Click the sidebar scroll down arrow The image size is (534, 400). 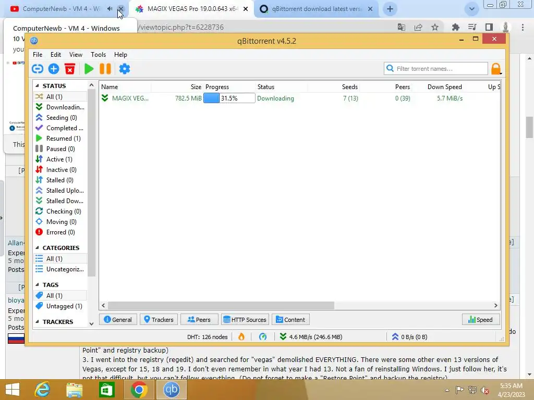tap(91, 324)
